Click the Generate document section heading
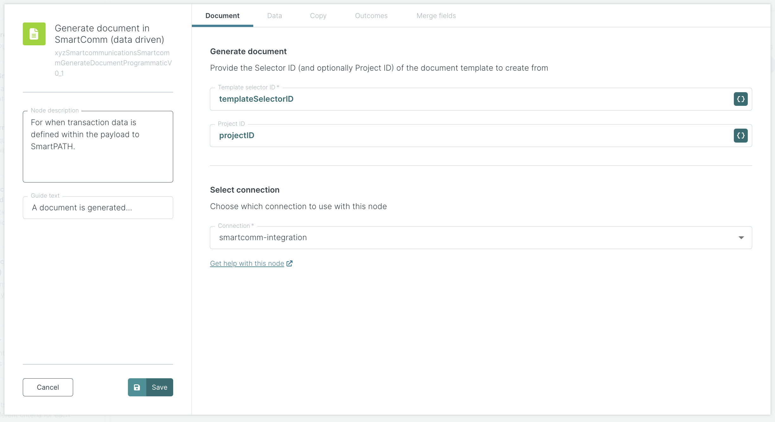775x422 pixels. click(248, 51)
